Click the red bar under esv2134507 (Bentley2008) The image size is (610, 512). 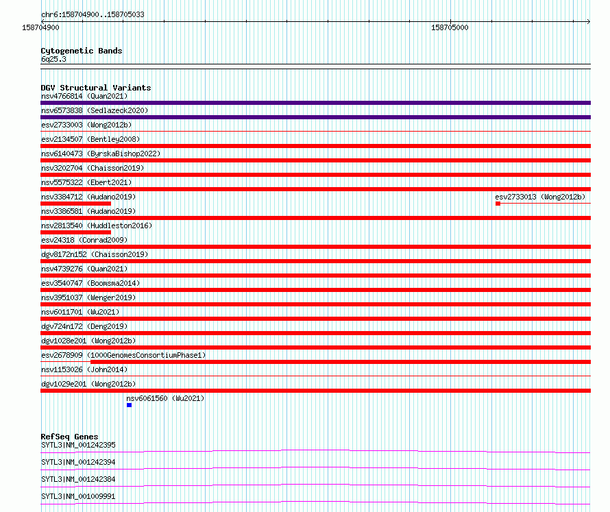click(315, 146)
